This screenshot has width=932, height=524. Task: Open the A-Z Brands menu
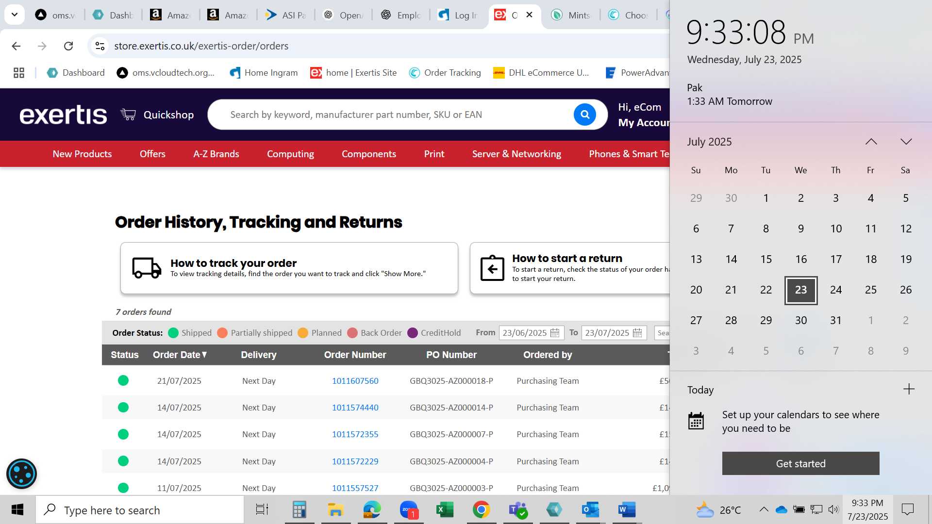click(x=216, y=154)
